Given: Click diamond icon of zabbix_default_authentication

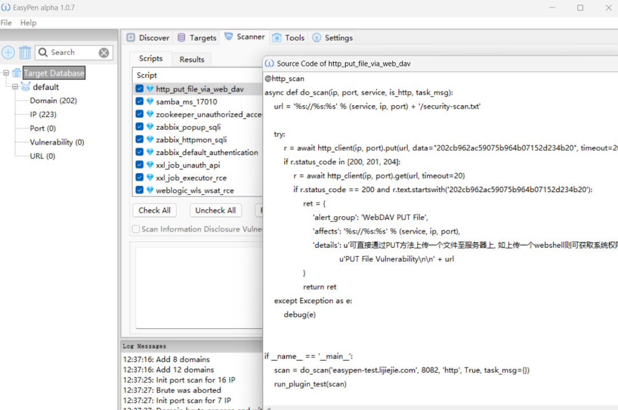Looking at the screenshot, I should click(150, 152).
